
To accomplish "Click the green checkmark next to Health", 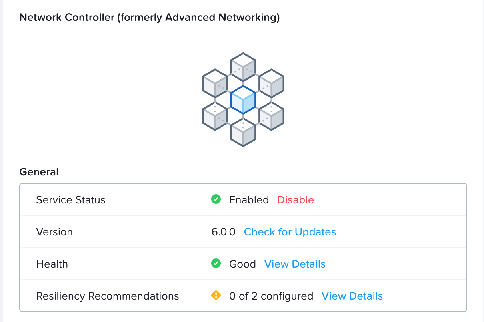I will click(x=216, y=263).
